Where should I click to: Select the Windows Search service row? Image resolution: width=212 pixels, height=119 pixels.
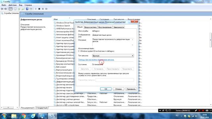pyautogui.click(x=63, y=26)
